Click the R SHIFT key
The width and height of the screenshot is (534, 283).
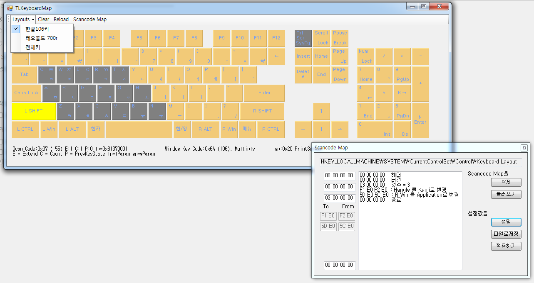(x=262, y=111)
